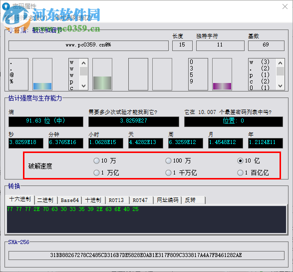Select the 'c (2)' frequency row
This screenshot has width=293, height=272.
tap(260, 81)
